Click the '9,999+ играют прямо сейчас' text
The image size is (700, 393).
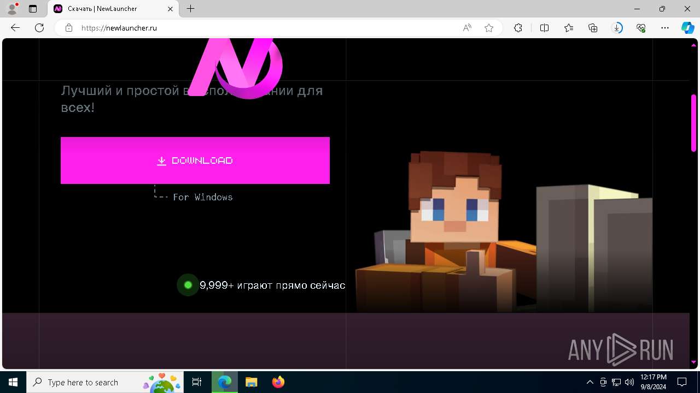[272, 285]
